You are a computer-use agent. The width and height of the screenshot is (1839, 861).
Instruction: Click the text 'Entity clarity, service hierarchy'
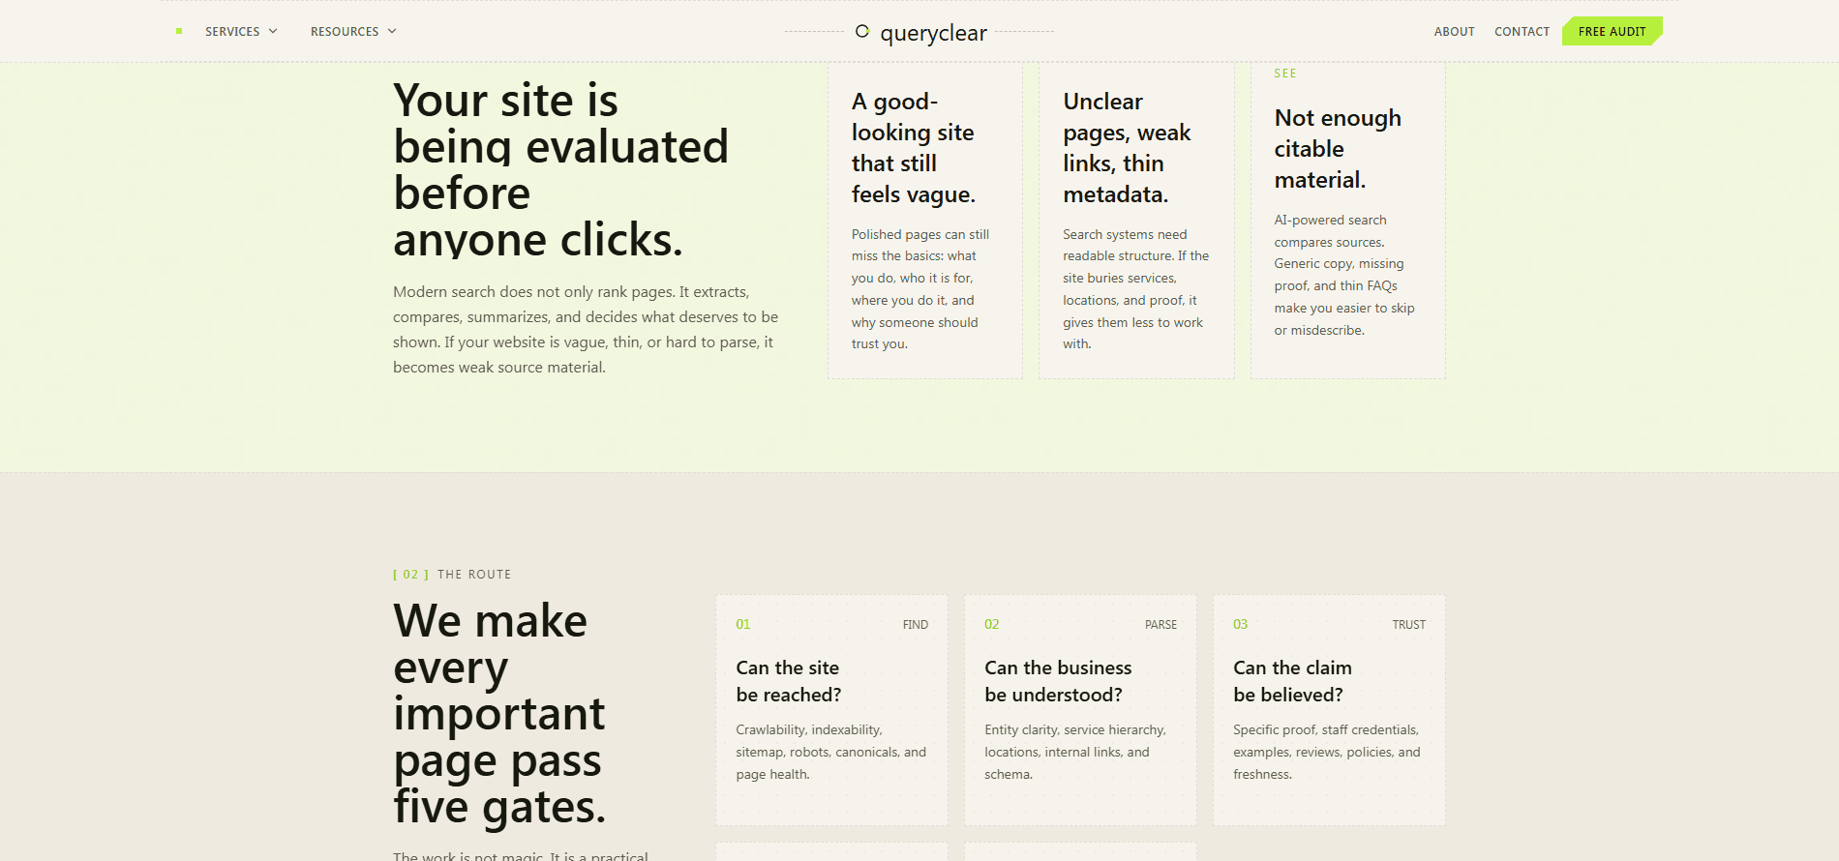coord(1075,752)
